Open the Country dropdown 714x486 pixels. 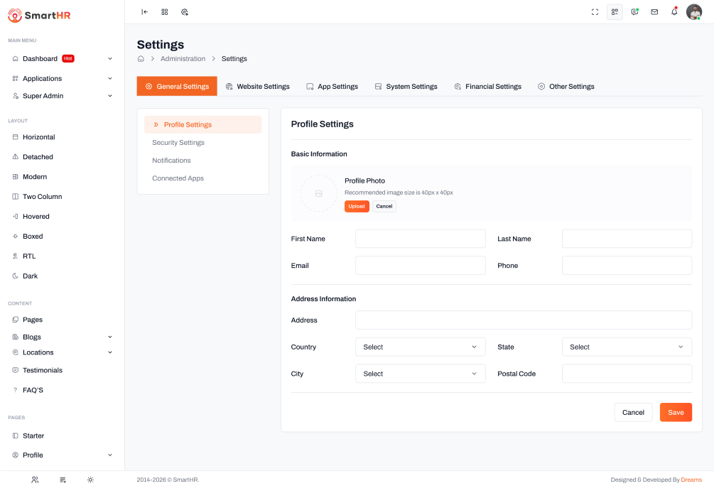coord(420,347)
